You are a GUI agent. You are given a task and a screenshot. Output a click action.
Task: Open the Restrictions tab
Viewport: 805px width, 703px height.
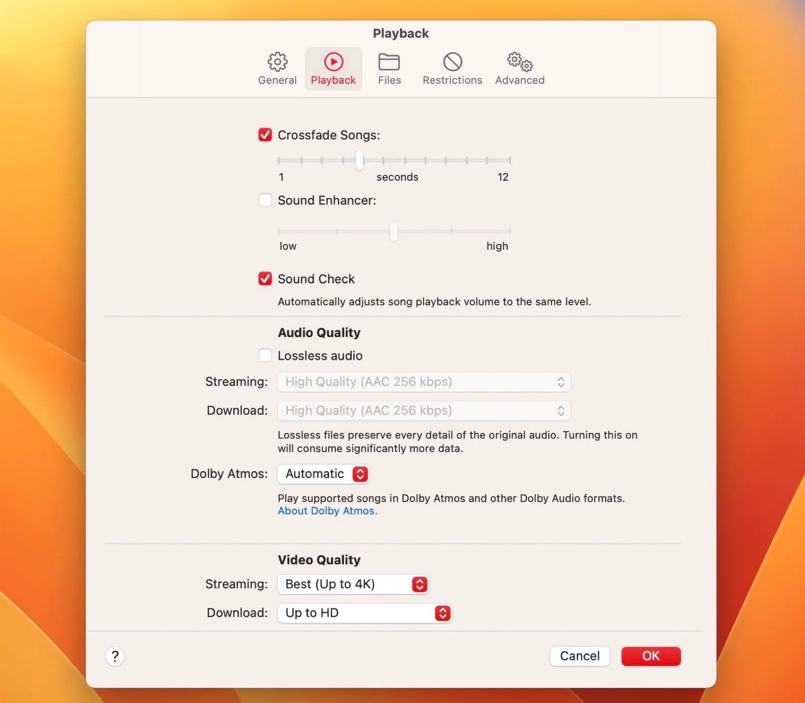pos(452,69)
